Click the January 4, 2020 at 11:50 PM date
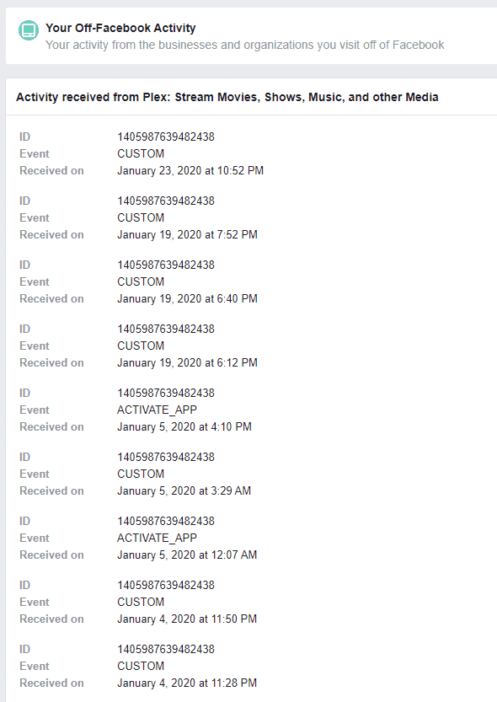This screenshot has height=702, width=497. tap(187, 619)
